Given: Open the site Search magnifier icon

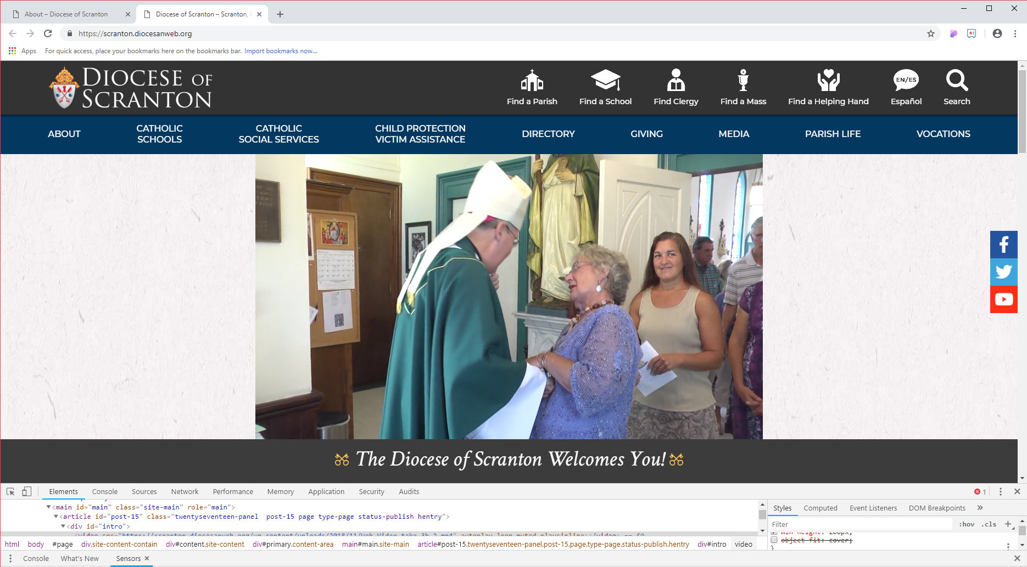Looking at the screenshot, I should click(957, 81).
